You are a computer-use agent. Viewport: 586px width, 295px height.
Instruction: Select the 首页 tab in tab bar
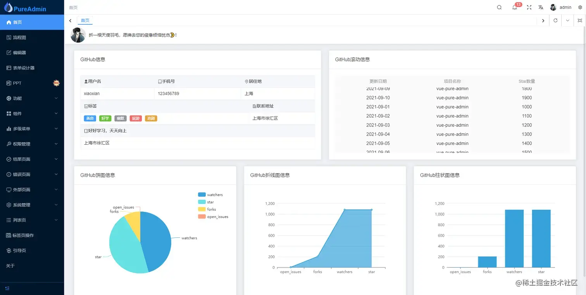[85, 20]
